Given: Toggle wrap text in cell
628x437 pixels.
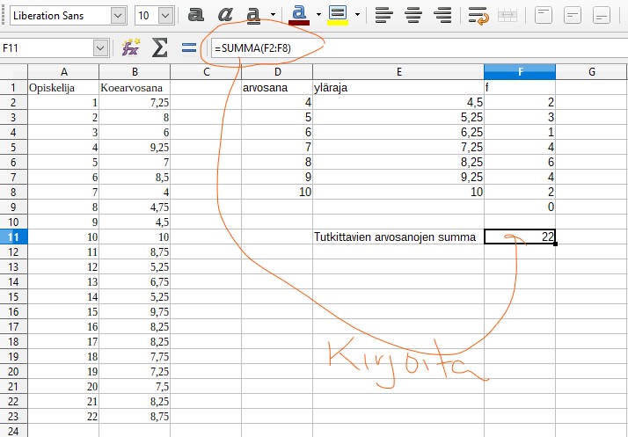Looking at the screenshot, I should (478, 15).
